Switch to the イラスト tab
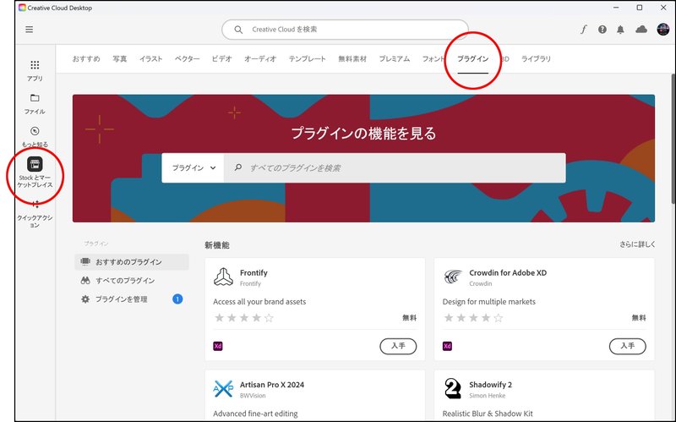Screen dimensions: 676x422 (x=151, y=58)
